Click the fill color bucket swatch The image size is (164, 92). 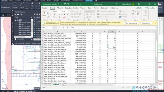[x=60, y=17]
